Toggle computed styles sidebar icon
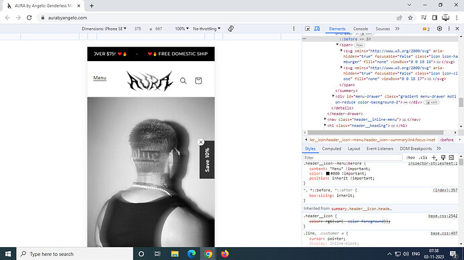 [x=451, y=158]
